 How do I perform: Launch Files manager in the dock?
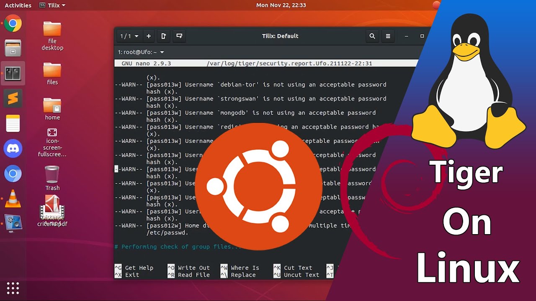click(13, 48)
